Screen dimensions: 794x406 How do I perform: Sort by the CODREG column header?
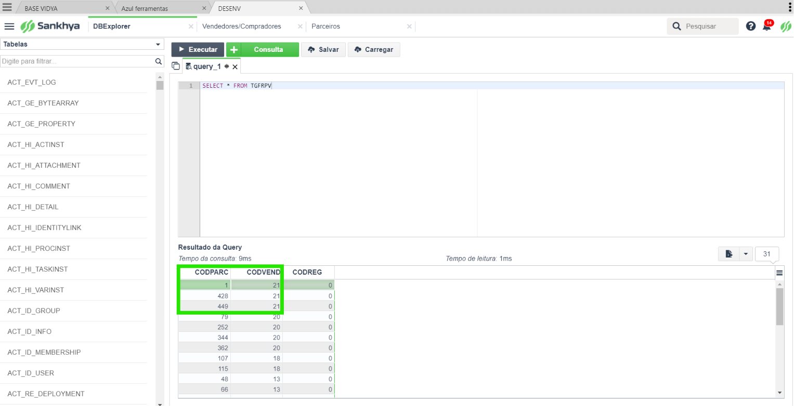(309, 272)
